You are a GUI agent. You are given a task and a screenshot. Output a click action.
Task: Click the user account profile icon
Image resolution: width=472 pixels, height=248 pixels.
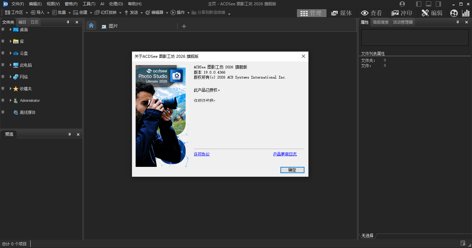[x=402, y=4]
